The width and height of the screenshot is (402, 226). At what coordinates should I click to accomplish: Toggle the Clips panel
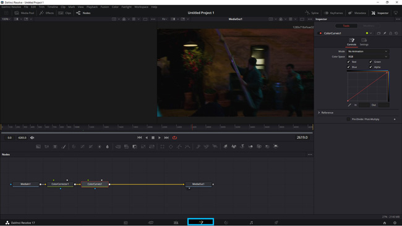point(65,13)
